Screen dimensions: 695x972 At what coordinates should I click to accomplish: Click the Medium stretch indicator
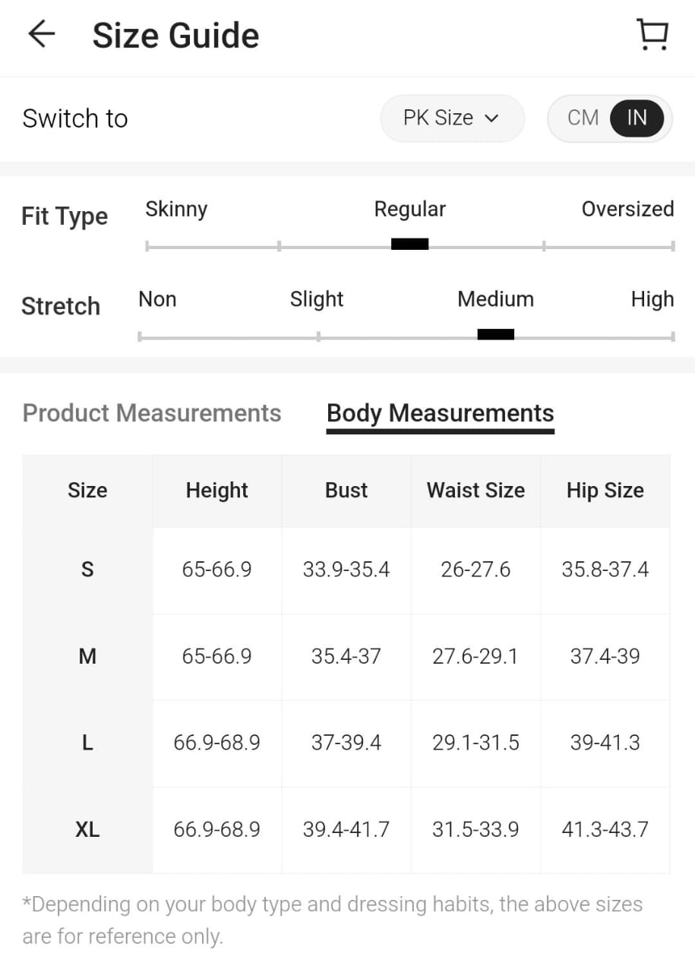[495, 334]
